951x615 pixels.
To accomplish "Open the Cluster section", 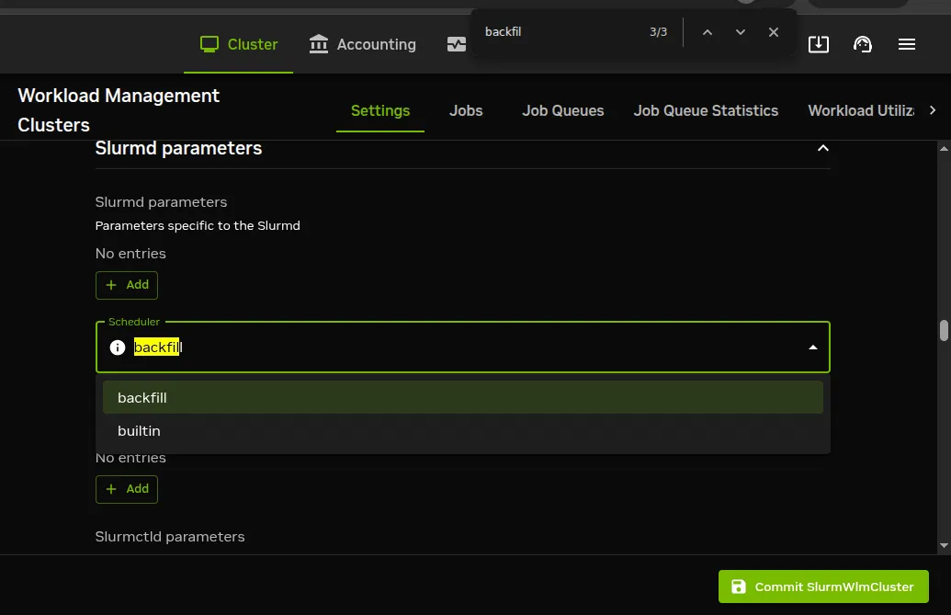I will point(239,44).
